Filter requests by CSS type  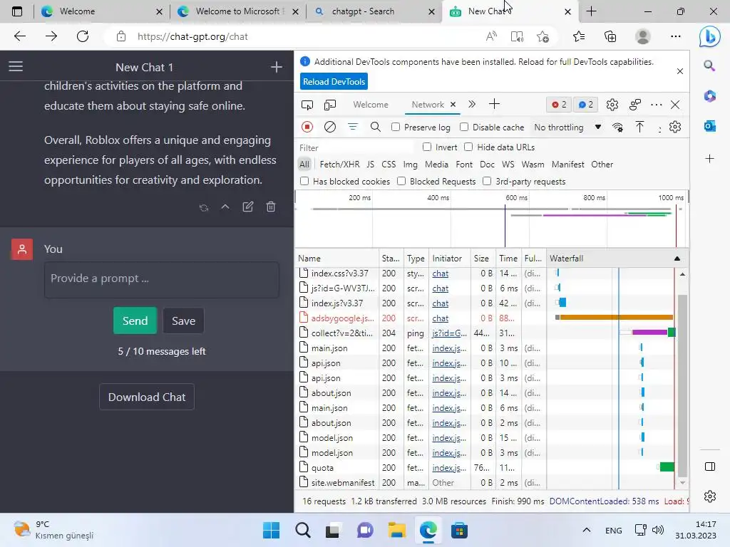click(389, 165)
